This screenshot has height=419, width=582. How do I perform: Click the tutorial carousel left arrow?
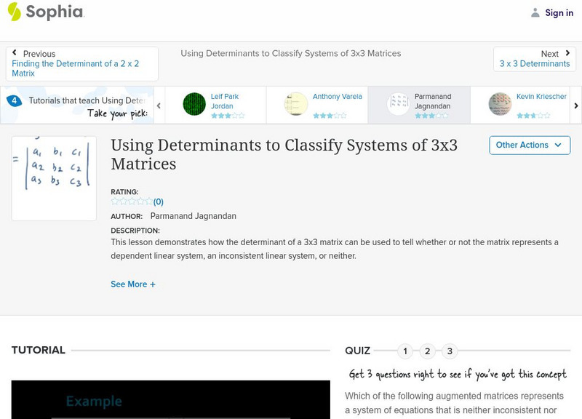[x=159, y=105]
